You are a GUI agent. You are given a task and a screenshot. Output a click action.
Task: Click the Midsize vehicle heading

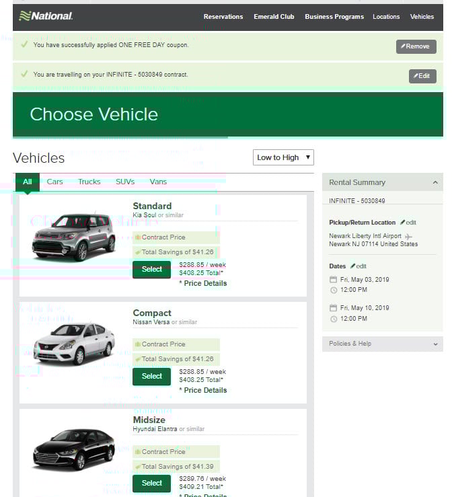[x=149, y=420]
